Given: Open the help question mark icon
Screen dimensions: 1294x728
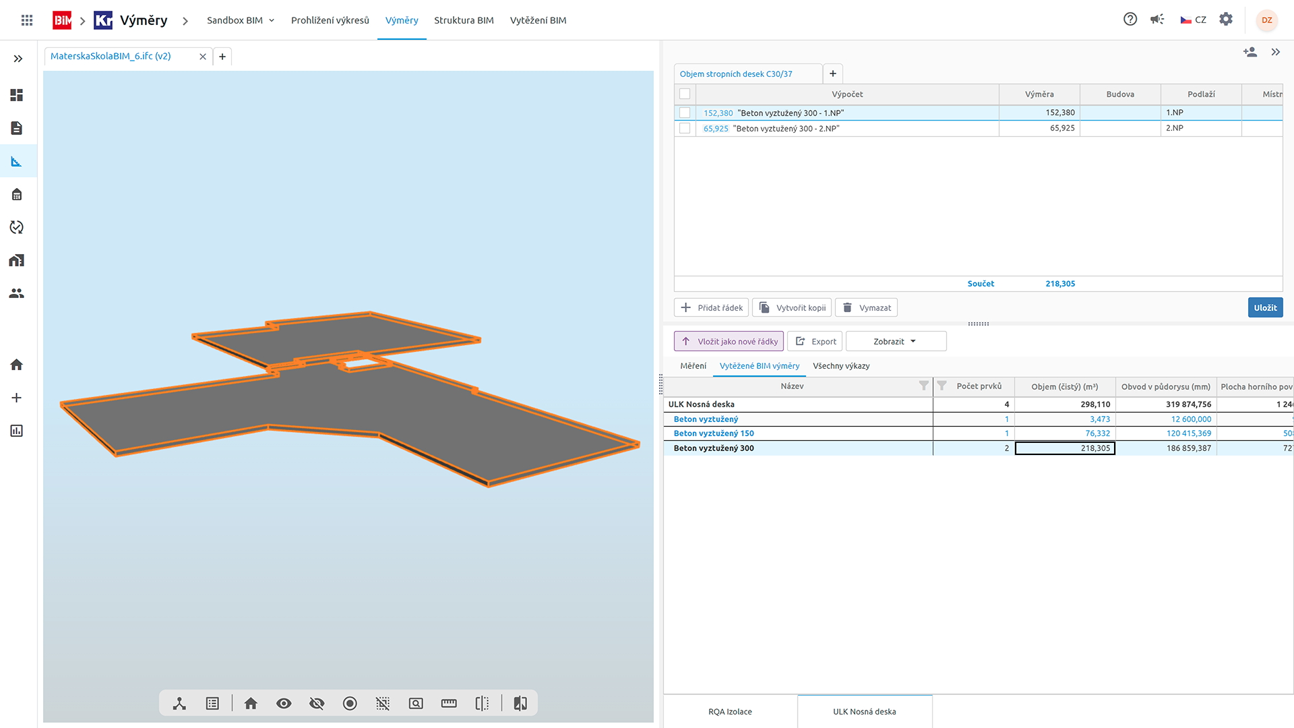Looking at the screenshot, I should coord(1130,20).
